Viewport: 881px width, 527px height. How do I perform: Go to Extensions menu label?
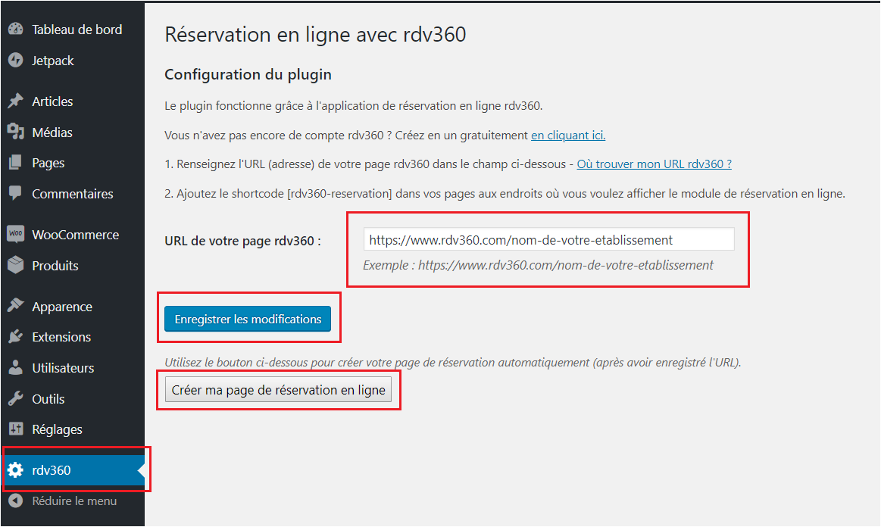61,336
